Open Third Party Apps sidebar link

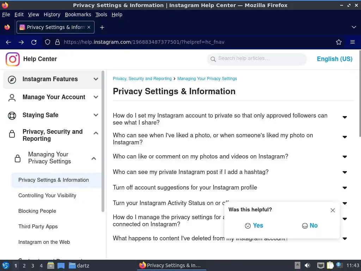(38, 227)
